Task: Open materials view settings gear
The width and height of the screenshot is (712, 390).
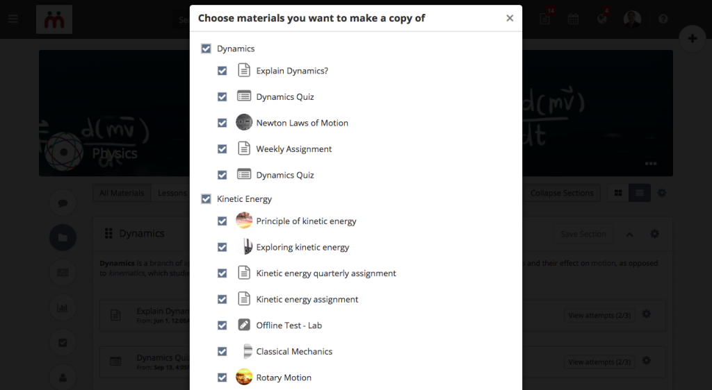Action: click(x=662, y=192)
